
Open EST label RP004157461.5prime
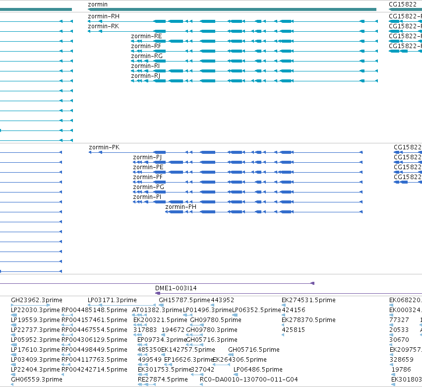[x=94, y=320]
